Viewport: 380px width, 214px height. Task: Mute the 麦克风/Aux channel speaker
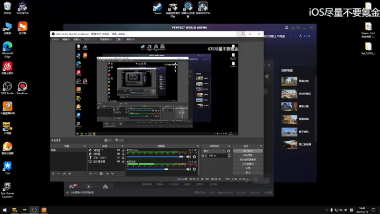click(189, 157)
